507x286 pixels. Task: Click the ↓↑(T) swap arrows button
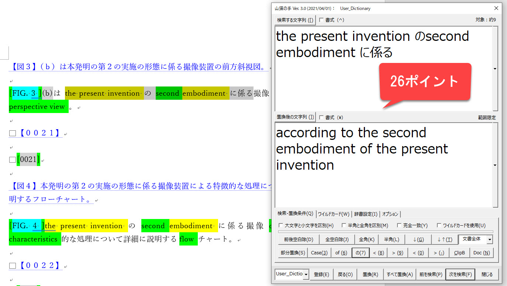pyautogui.click(x=444, y=240)
